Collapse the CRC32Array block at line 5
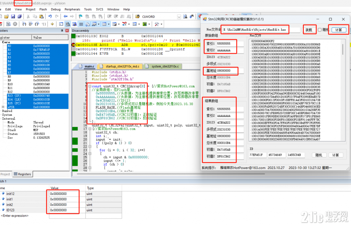The width and height of the screenshot is (351, 225). coord(90,86)
